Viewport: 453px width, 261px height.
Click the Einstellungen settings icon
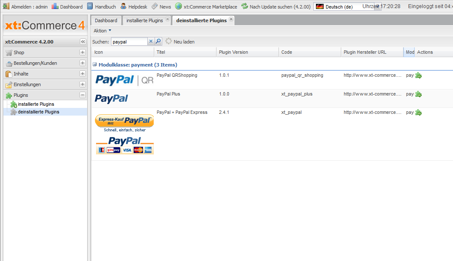pyautogui.click(x=9, y=84)
